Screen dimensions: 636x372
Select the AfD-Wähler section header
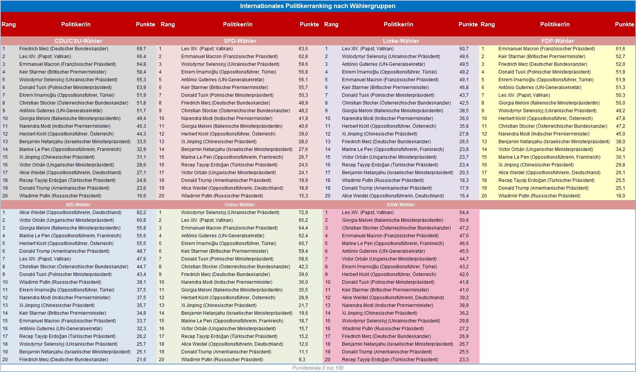point(78,205)
